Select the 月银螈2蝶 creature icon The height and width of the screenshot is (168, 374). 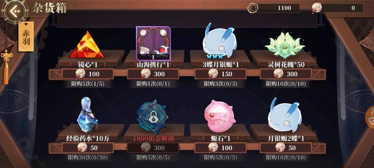click(284, 115)
